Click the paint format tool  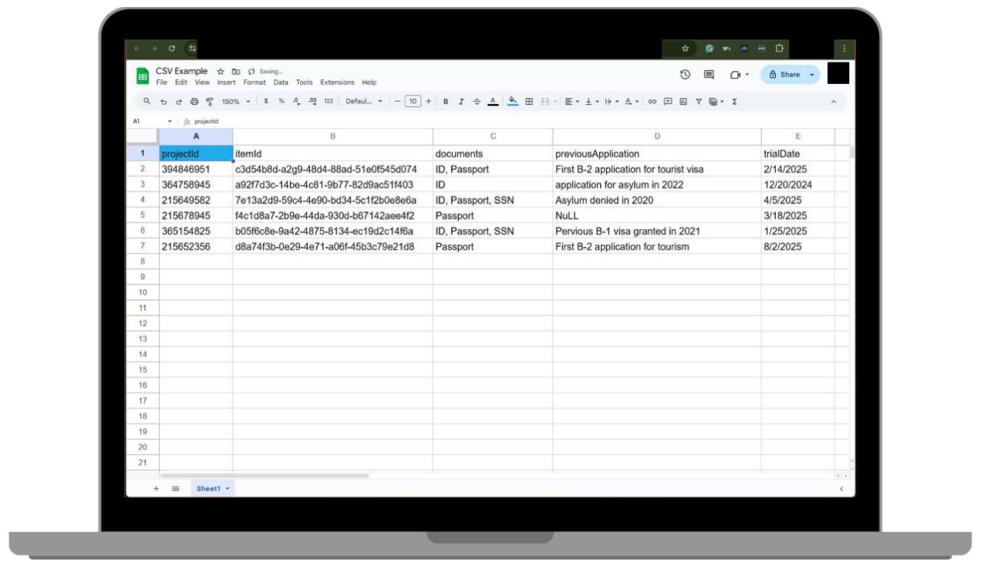[209, 100]
